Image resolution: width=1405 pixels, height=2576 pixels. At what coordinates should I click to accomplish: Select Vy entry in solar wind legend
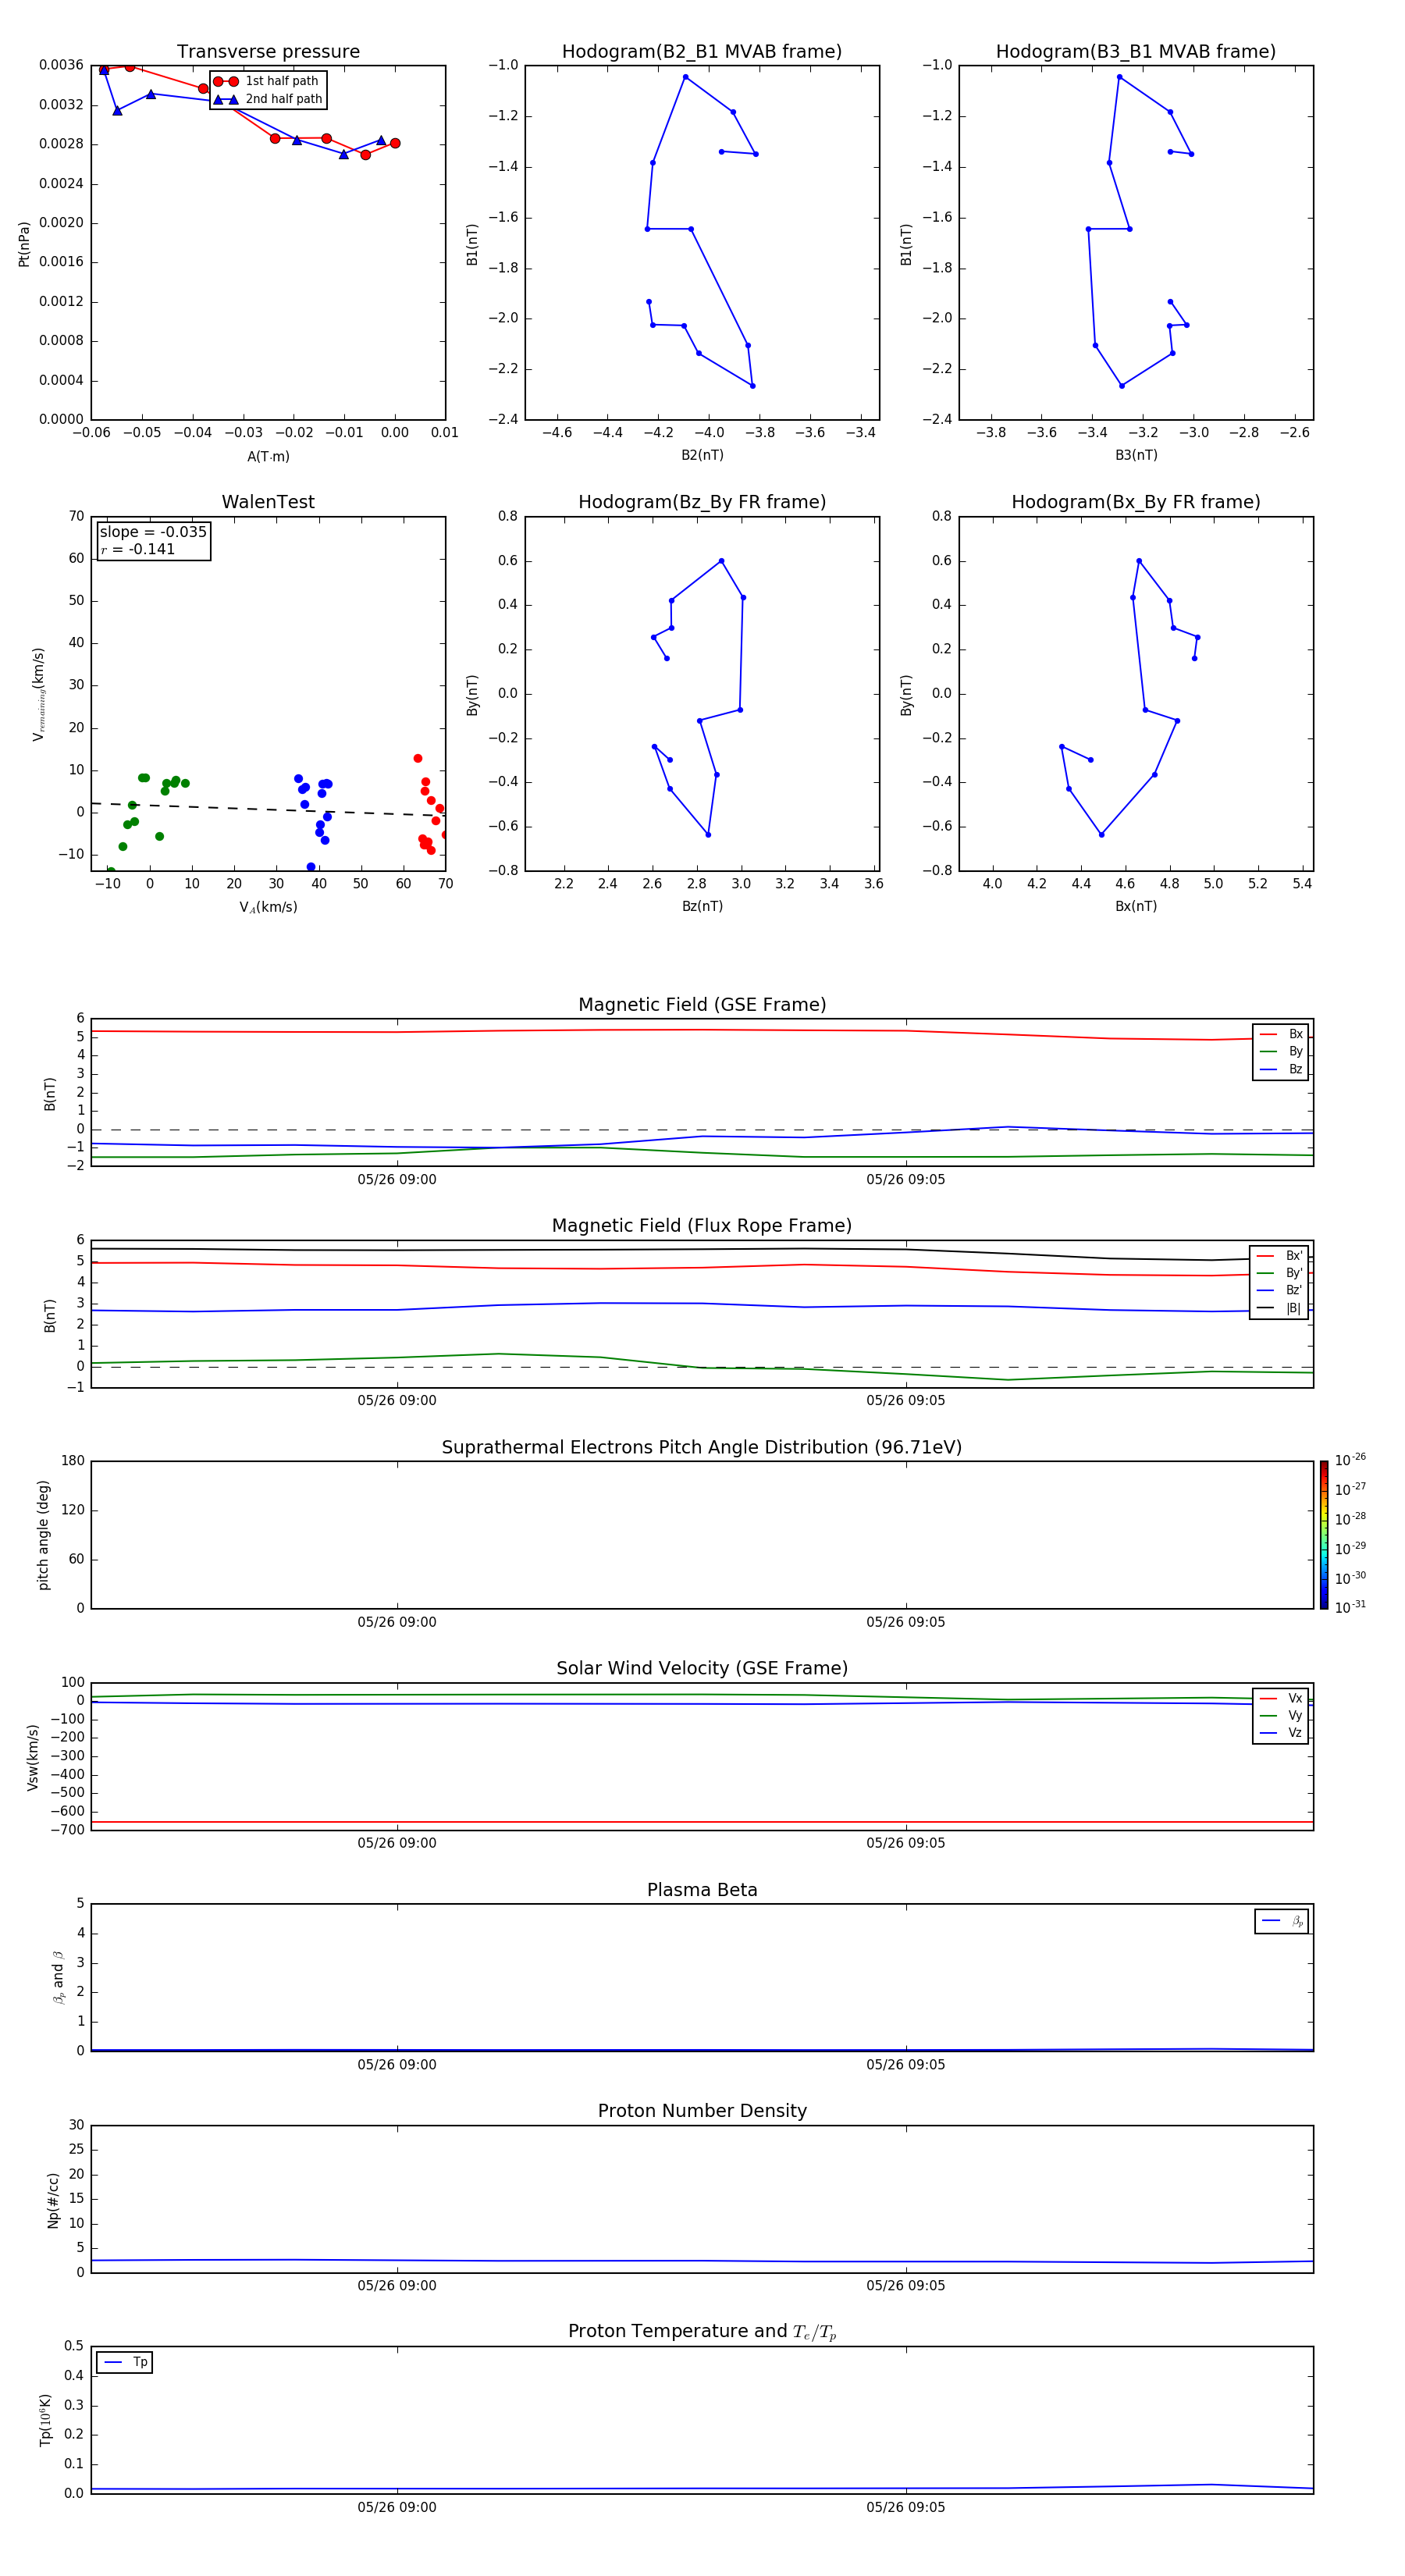(1281, 1716)
